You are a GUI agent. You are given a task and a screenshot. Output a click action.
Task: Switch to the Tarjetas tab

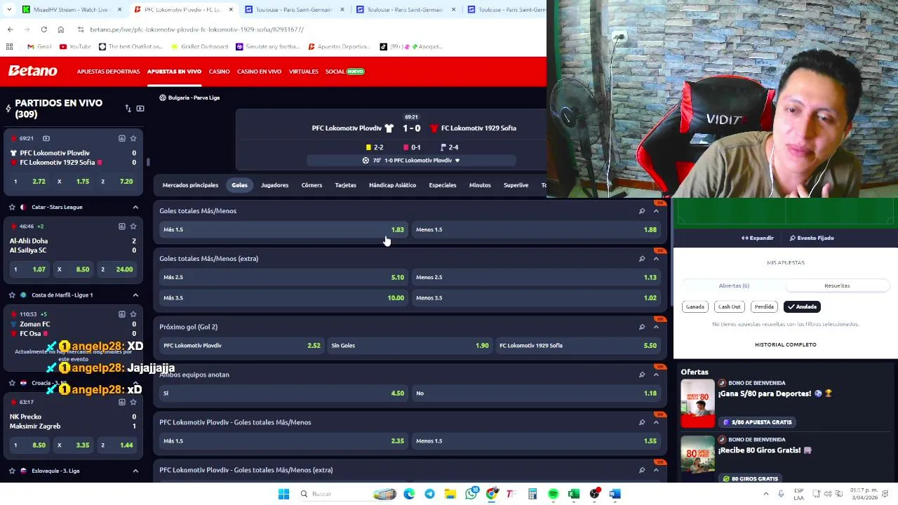tap(345, 185)
